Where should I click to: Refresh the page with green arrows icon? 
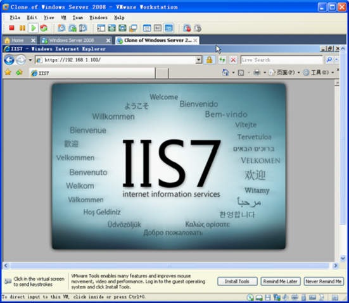click(x=222, y=60)
